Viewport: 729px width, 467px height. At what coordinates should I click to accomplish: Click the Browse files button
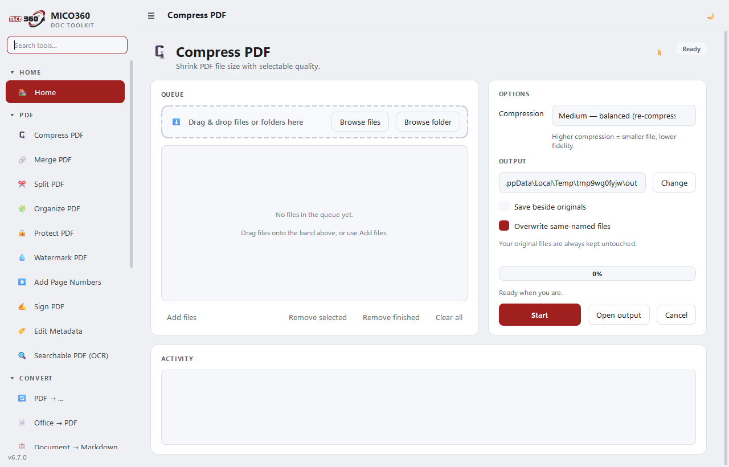(360, 122)
